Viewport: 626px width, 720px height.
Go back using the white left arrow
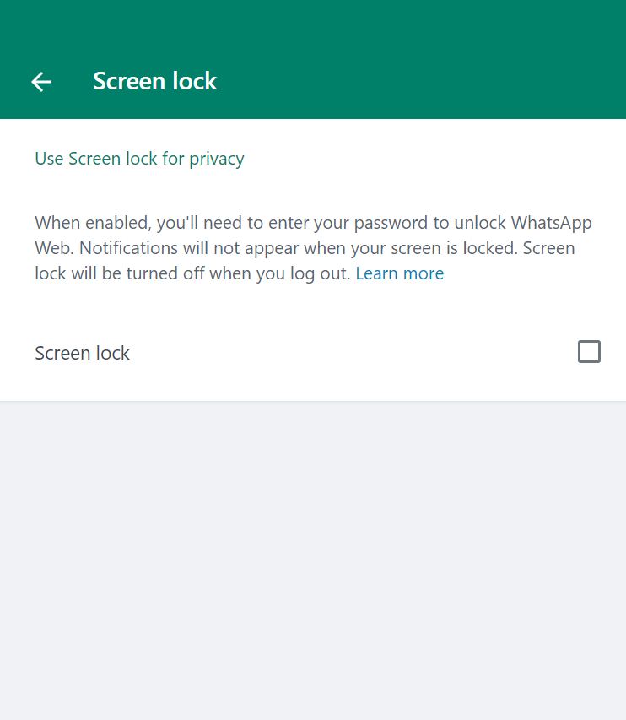point(41,81)
